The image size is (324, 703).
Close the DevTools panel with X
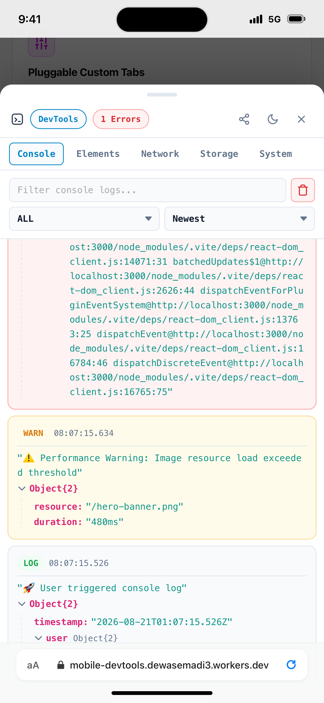click(301, 119)
